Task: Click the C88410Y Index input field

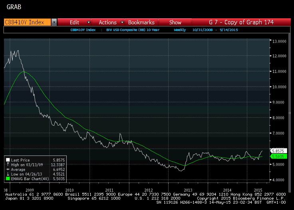Action: pos(27,22)
